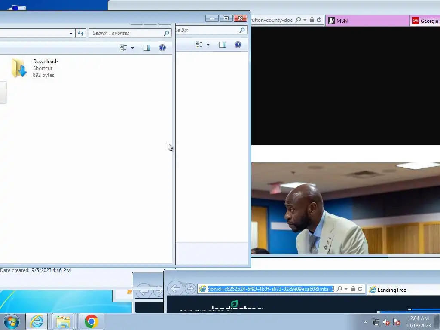
Task: Click the network tray icon
Action: click(376, 322)
